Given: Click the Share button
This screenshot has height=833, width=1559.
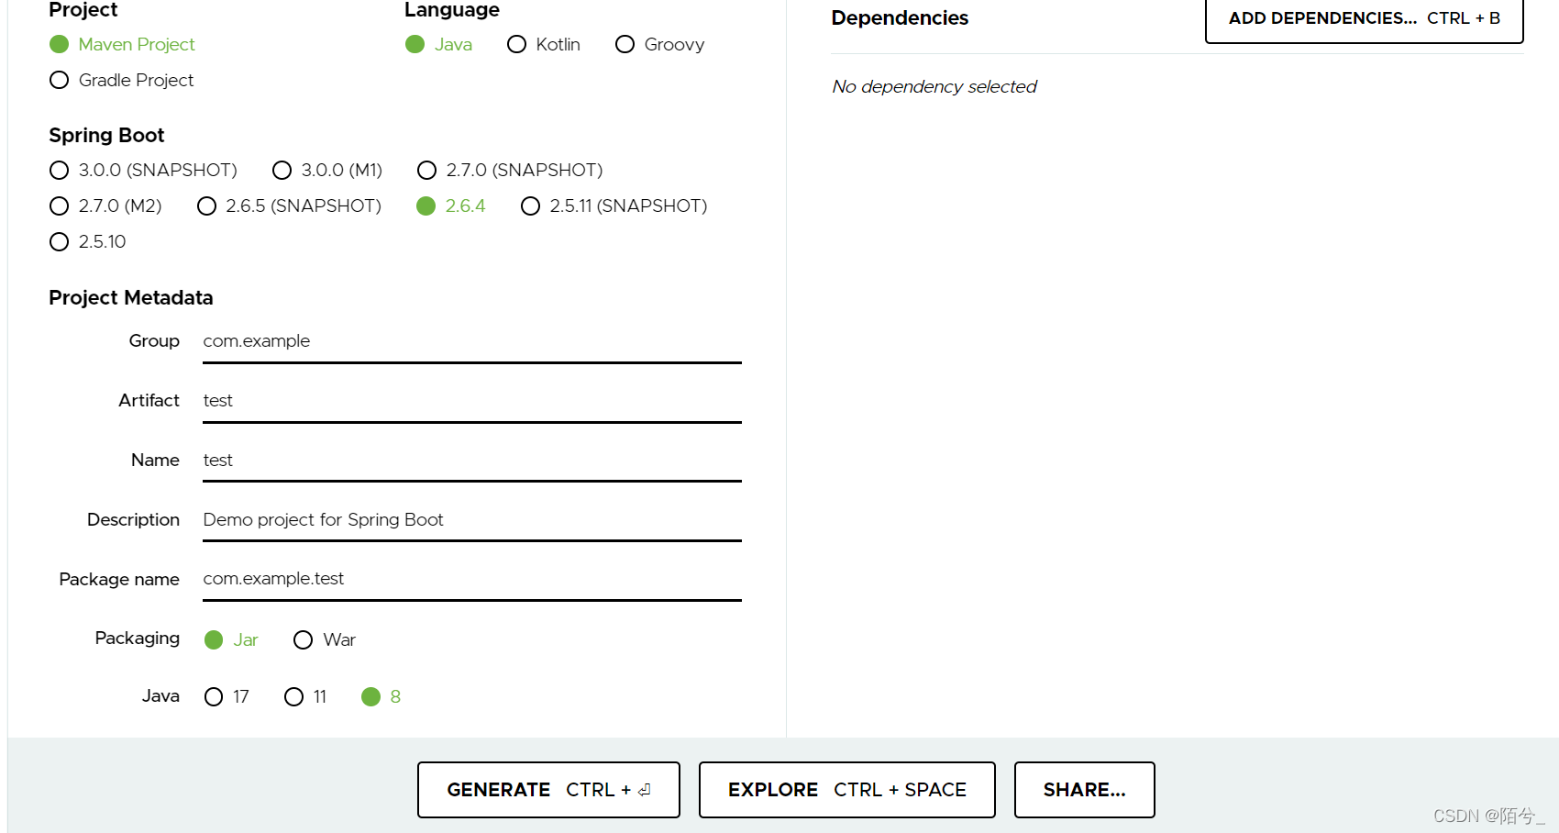Looking at the screenshot, I should coord(1085,790).
